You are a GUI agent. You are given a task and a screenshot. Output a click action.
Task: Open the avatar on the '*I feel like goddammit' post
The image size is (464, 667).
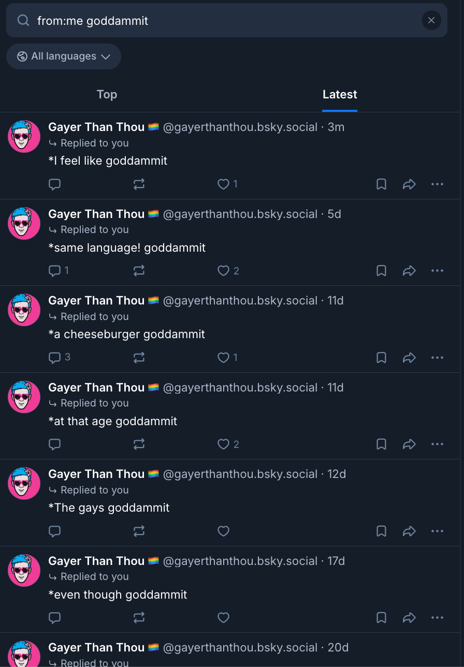pos(24,137)
